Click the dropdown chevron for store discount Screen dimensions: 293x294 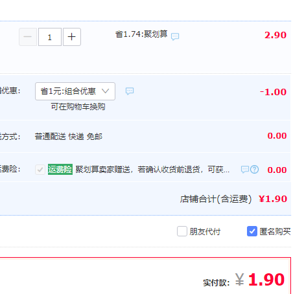(x=105, y=91)
